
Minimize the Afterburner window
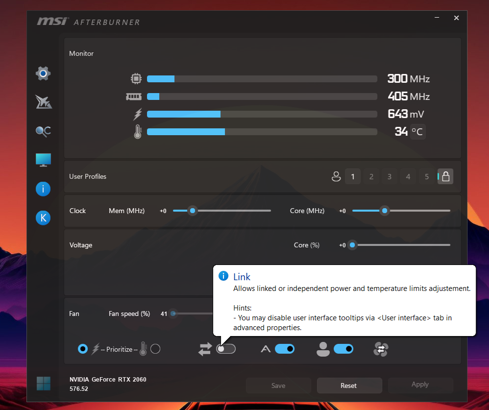click(437, 18)
